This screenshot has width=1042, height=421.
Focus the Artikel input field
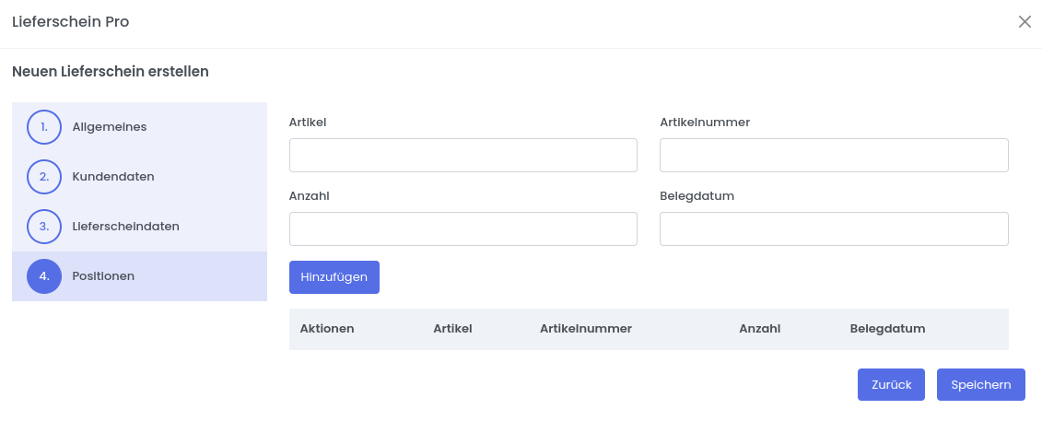[x=463, y=156]
